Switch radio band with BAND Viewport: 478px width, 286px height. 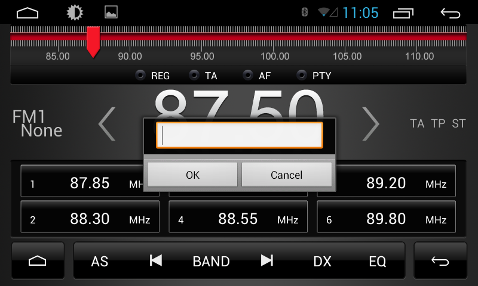pos(211,262)
